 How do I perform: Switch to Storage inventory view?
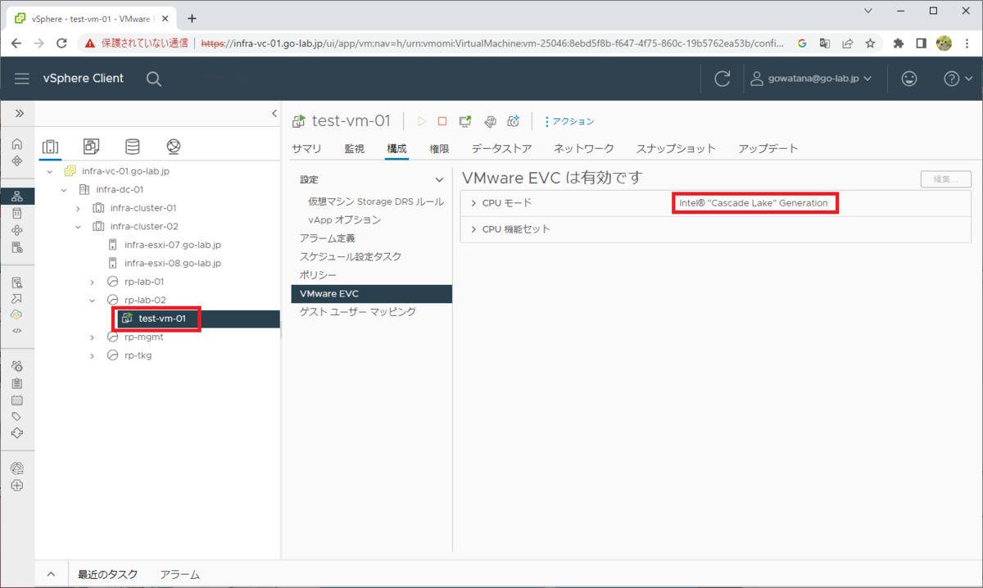[132, 147]
